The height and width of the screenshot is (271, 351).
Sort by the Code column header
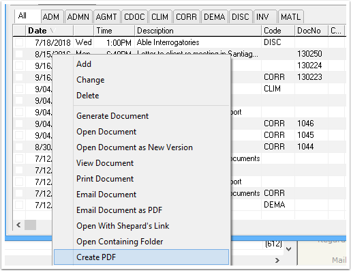coord(278,31)
